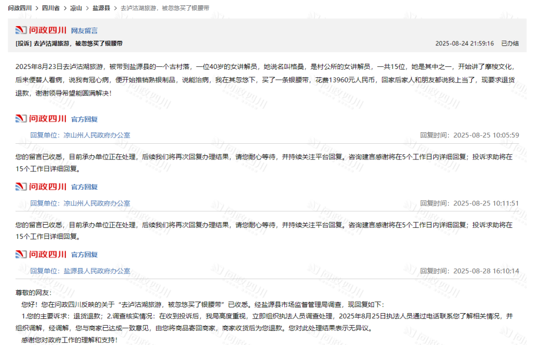535x345 pixels.
Task: Click 官方回复 label above the 10:05:59 reply
Action: point(84,119)
